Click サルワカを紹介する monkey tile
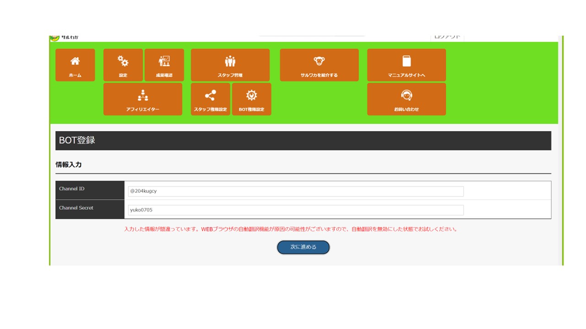 319,65
